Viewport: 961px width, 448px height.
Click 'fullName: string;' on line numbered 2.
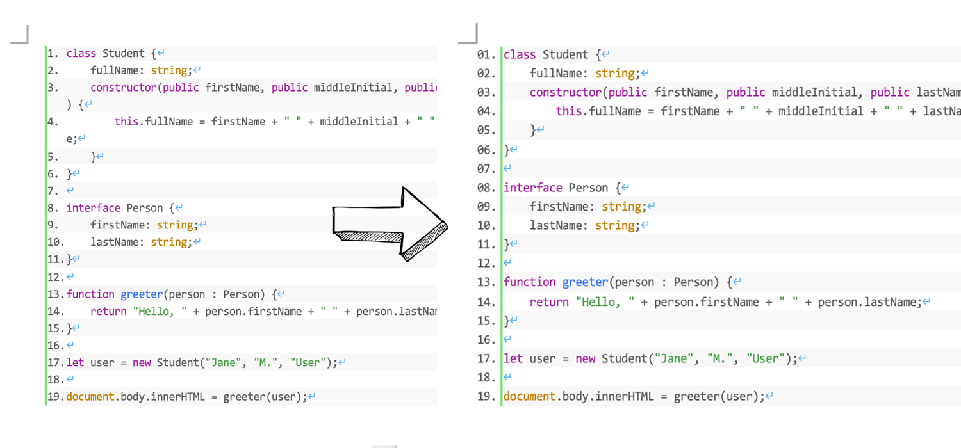142,70
